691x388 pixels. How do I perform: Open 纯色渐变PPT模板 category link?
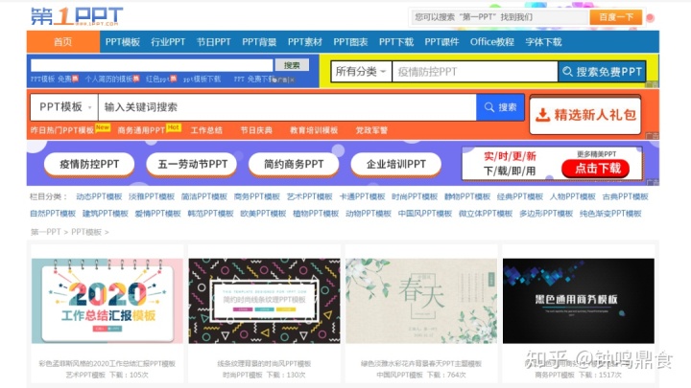pos(610,214)
